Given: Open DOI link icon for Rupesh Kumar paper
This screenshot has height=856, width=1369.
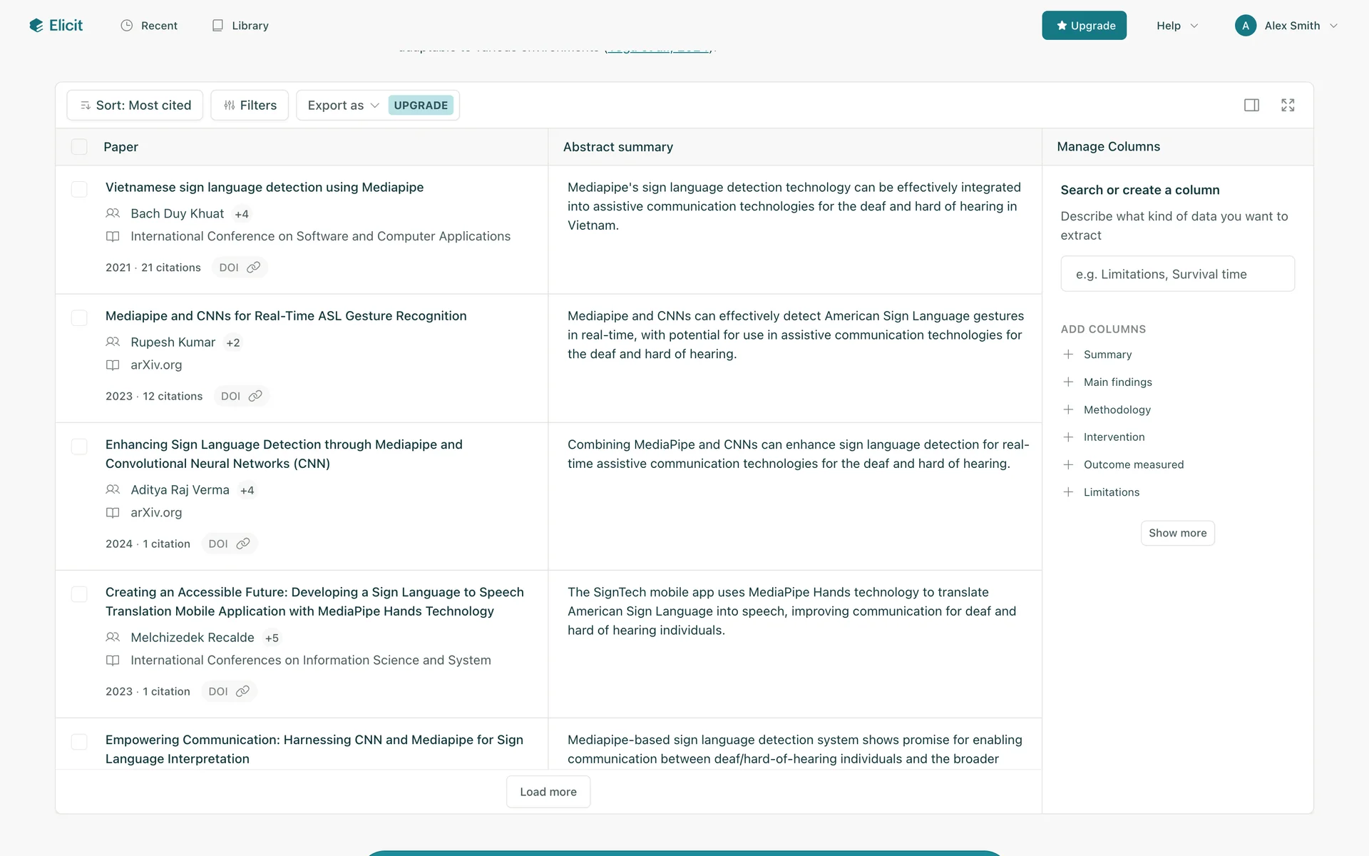Looking at the screenshot, I should click(x=255, y=396).
